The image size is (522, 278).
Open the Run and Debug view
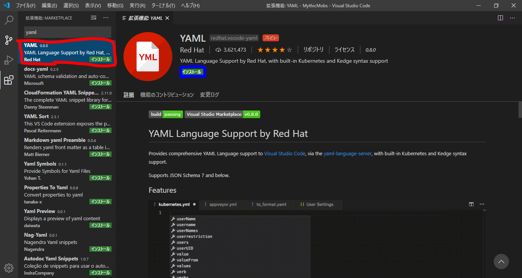pyautogui.click(x=9, y=60)
